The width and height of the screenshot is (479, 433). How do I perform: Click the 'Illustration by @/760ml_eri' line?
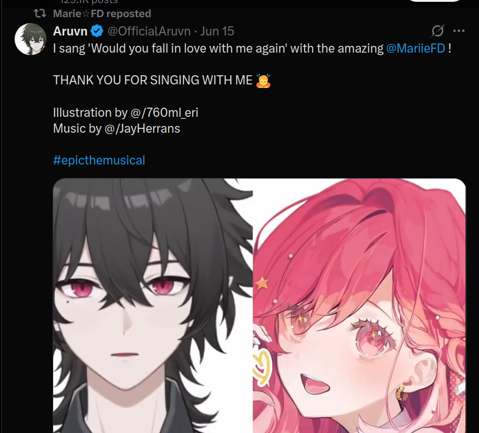[125, 113]
